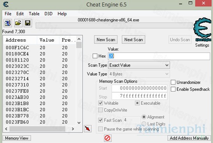
Task: Click Add Address Manually
Action: pyautogui.click(x=189, y=138)
